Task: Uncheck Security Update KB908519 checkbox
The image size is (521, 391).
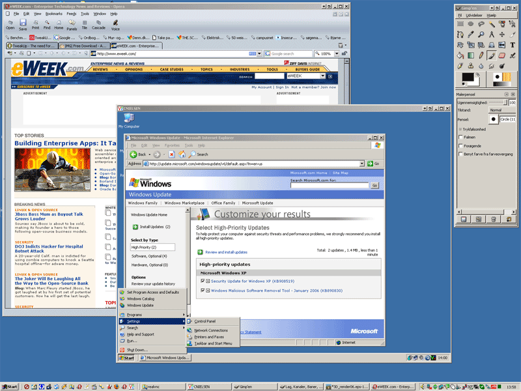Action: click(203, 281)
